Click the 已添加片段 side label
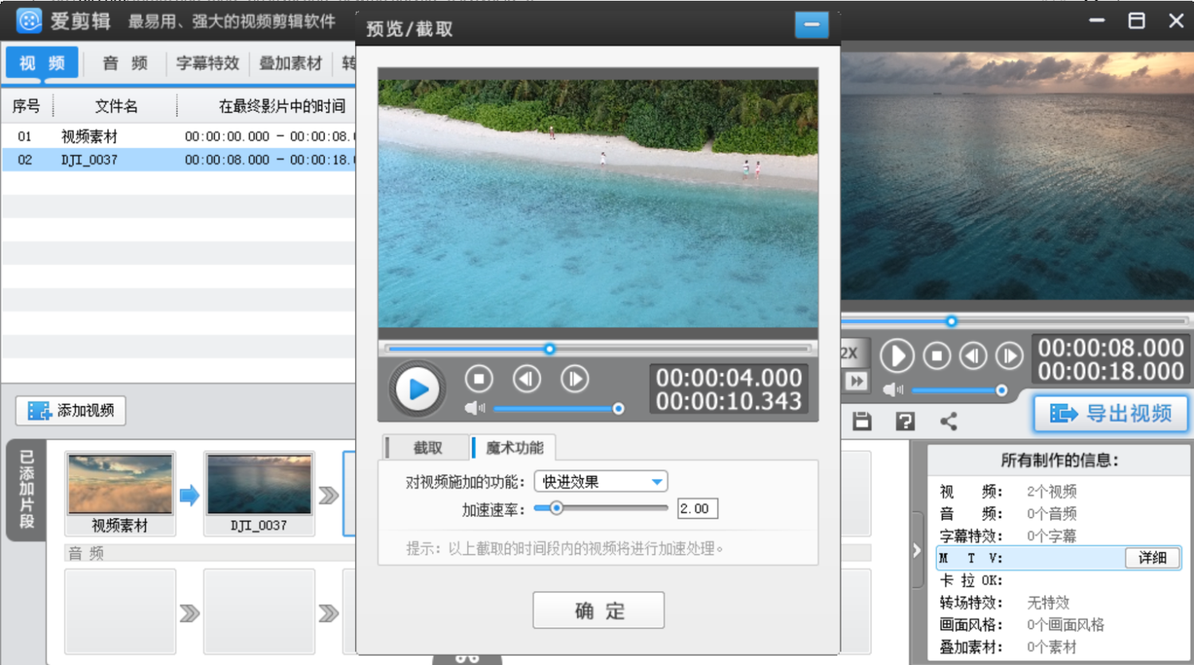 coord(26,490)
